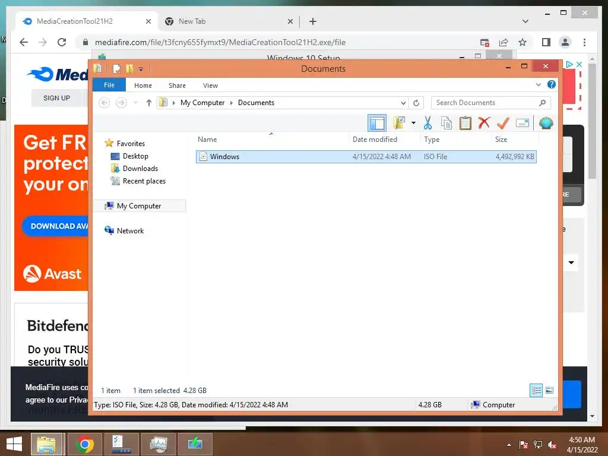Open Downloads in navigation pane
Image resolution: width=608 pixels, height=456 pixels.
(x=140, y=168)
